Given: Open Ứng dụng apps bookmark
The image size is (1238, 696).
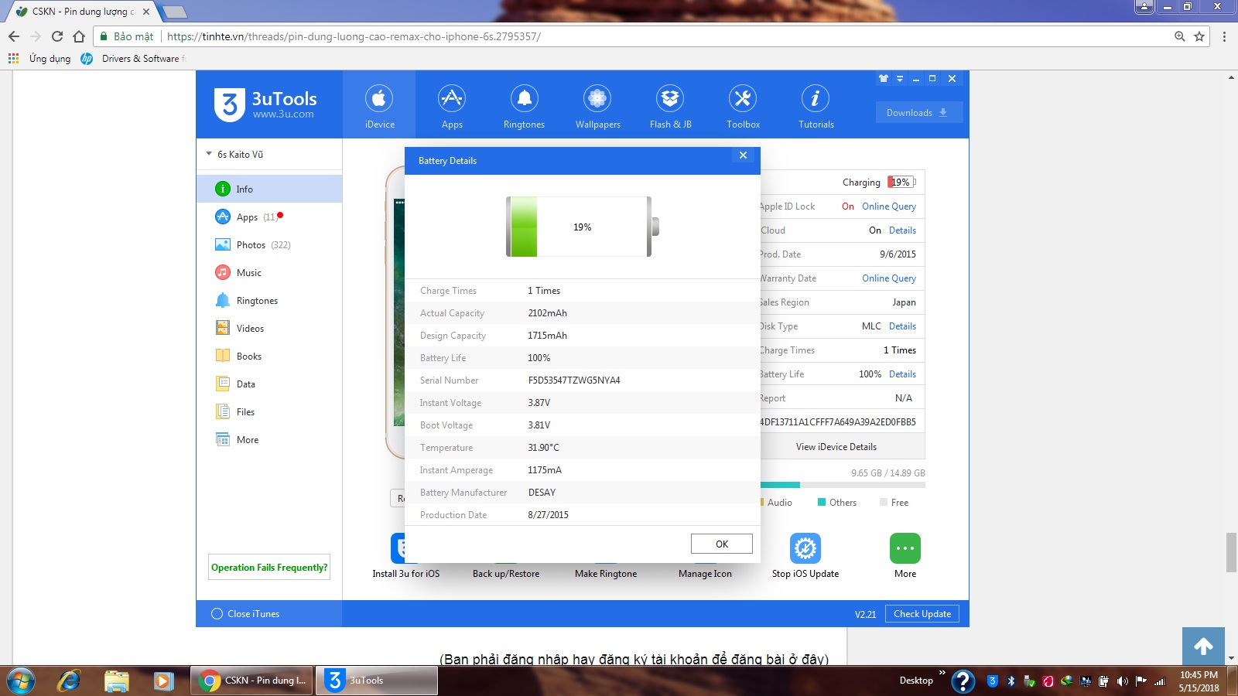Looking at the screenshot, I should (x=39, y=59).
